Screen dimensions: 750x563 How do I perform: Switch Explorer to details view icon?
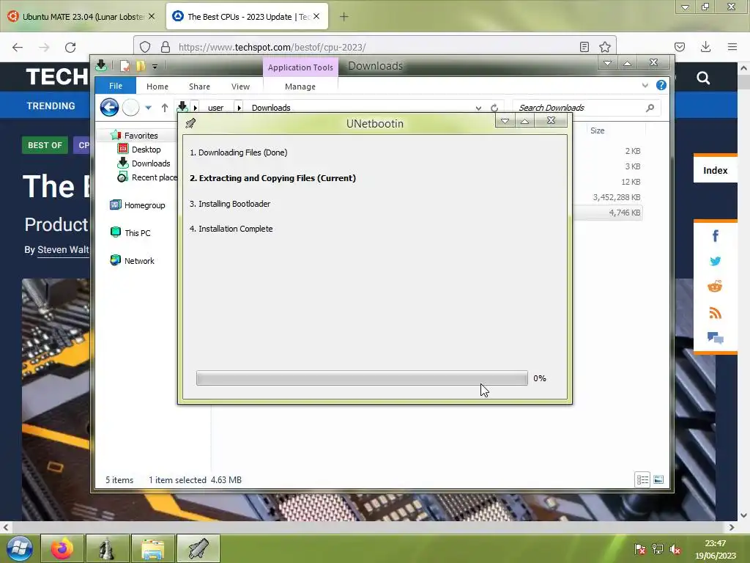642,479
